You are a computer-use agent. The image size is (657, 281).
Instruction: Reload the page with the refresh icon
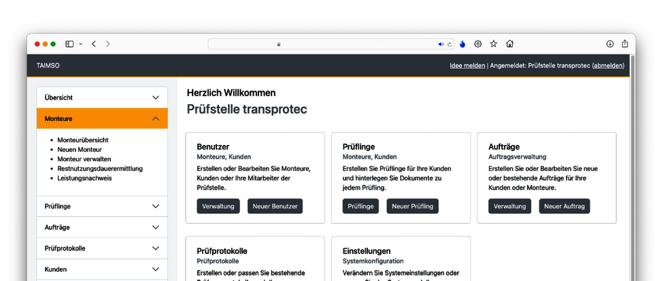point(450,44)
